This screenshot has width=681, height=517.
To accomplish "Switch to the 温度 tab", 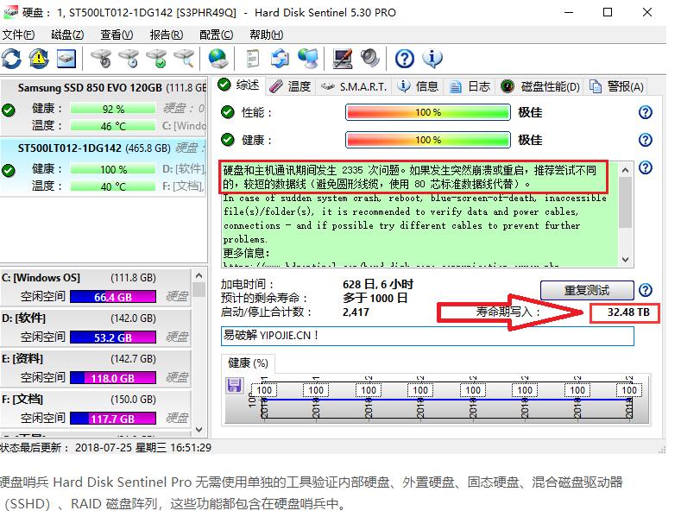I will 290,86.
